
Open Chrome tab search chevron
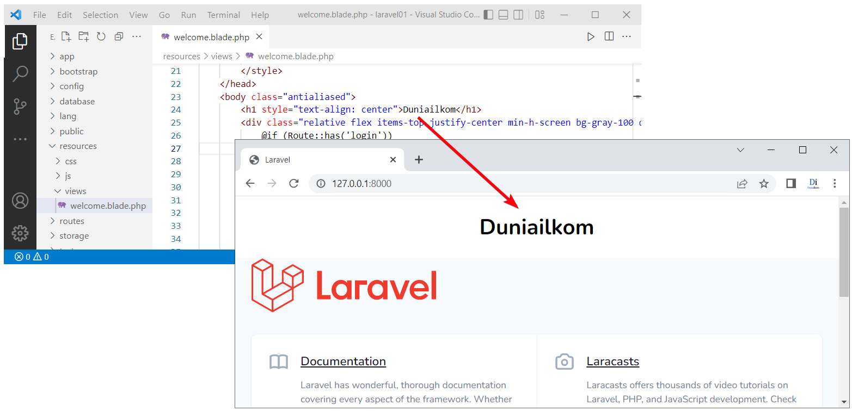coord(740,150)
